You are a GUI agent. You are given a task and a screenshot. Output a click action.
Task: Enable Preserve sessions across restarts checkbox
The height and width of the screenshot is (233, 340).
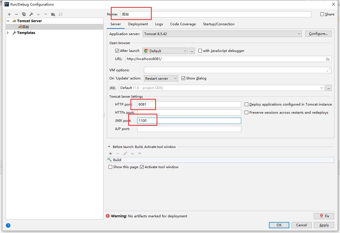(x=246, y=113)
